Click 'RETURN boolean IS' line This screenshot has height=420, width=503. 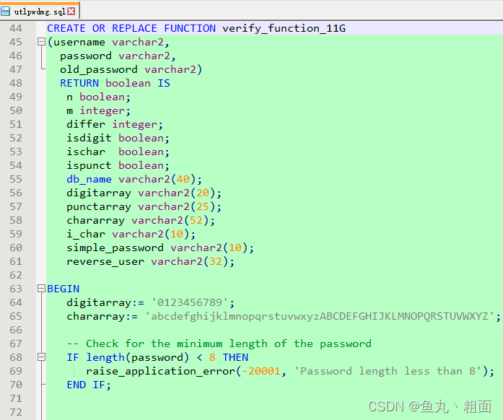tap(115, 83)
